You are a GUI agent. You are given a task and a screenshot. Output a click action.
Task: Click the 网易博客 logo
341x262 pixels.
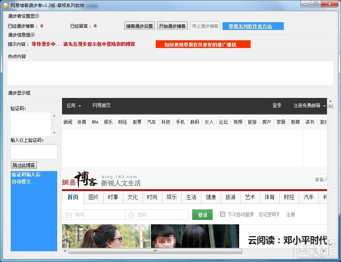[80, 180]
